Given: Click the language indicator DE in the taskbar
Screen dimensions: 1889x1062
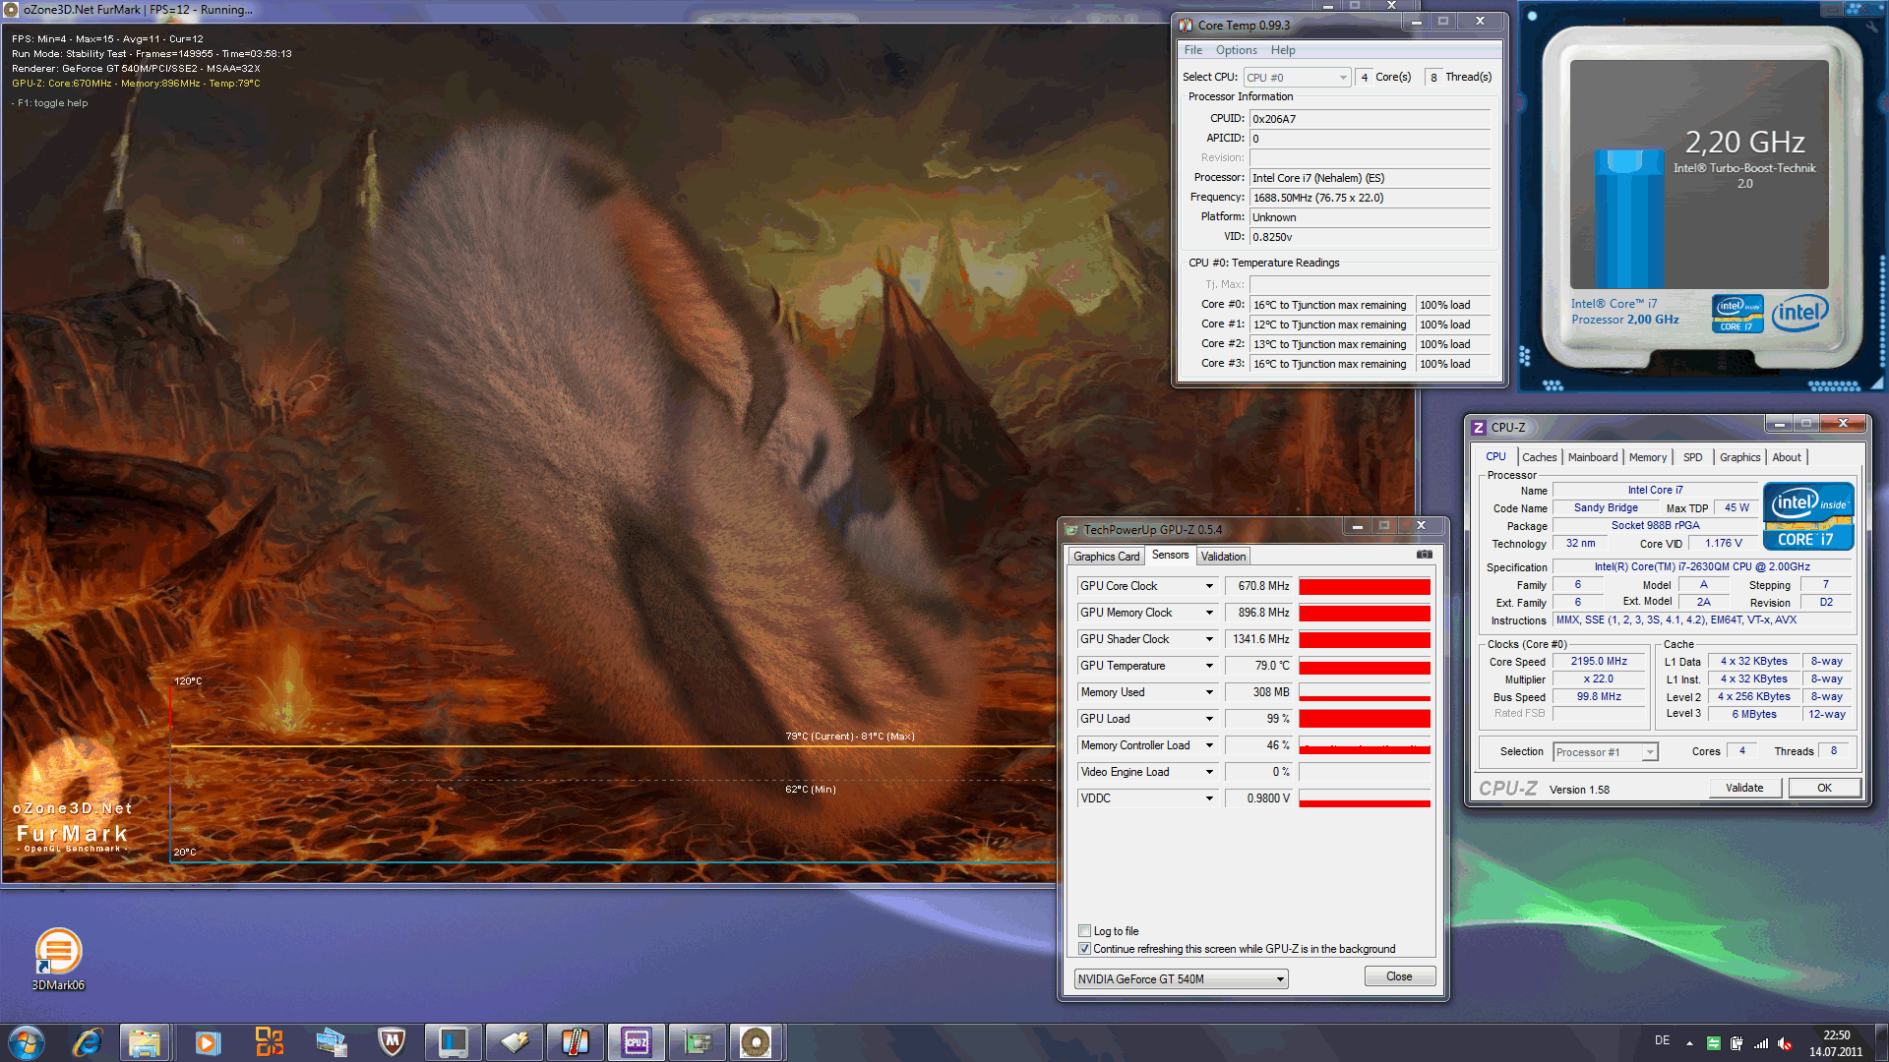Looking at the screenshot, I should tap(1662, 1040).
